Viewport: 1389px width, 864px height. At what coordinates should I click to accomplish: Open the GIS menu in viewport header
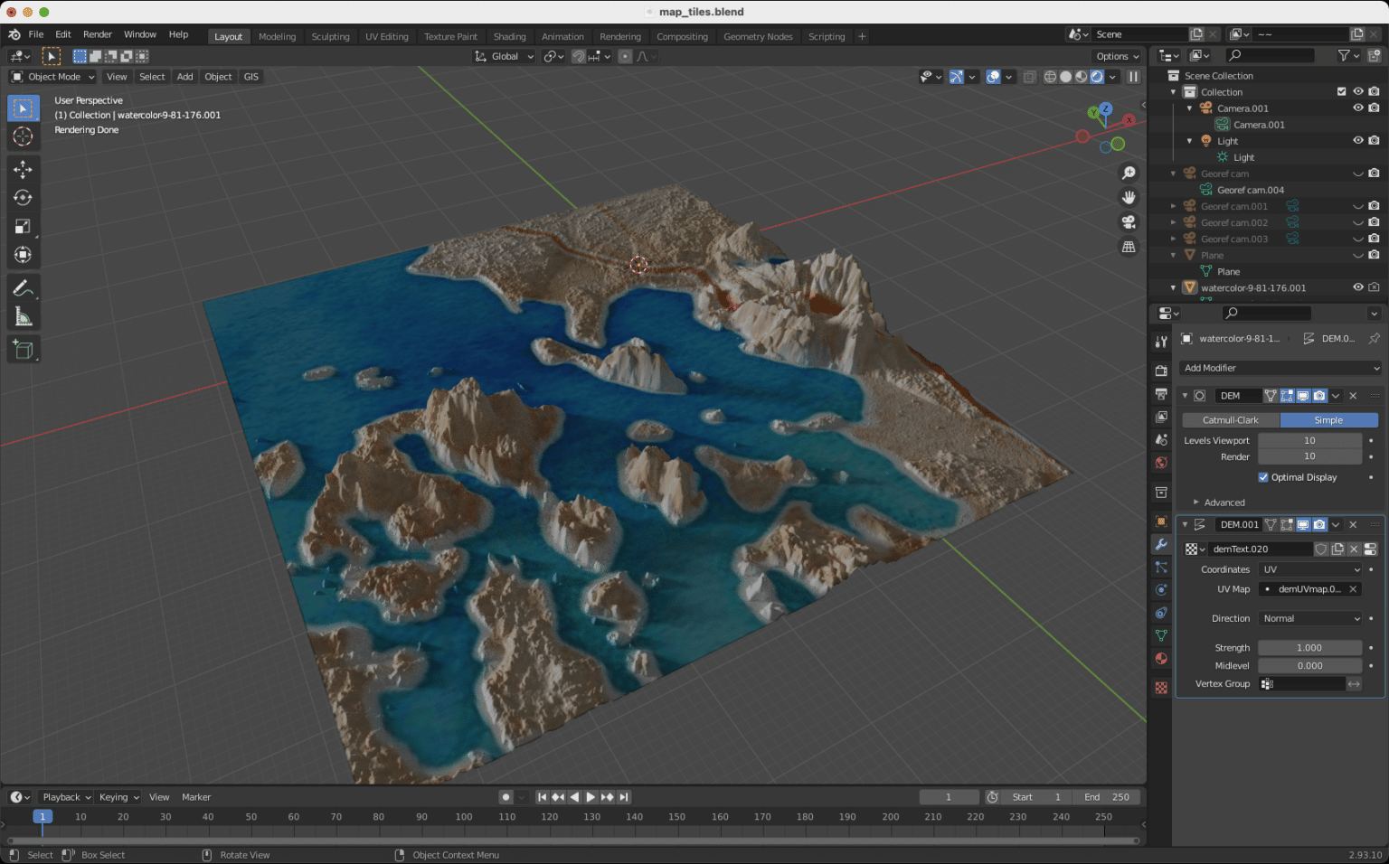tap(250, 77)
